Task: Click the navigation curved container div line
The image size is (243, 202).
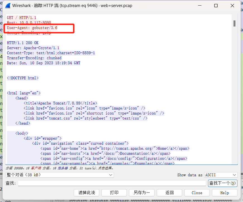Action: [x=80, y=143]
